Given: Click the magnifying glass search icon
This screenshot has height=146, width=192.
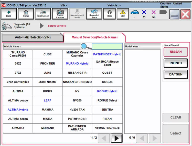Looking at the screenshot, I should (86, 46).
